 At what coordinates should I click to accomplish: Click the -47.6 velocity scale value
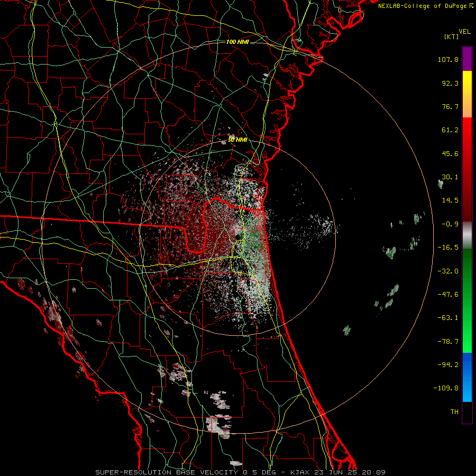point(448,295)
